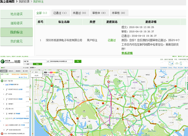The image size is (188, 136).
Task: Select the third route strategy tab
Action: pyautogui.click(x=18, y=71)
